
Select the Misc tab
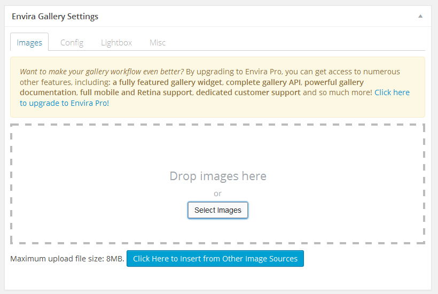tap(158, 42)
